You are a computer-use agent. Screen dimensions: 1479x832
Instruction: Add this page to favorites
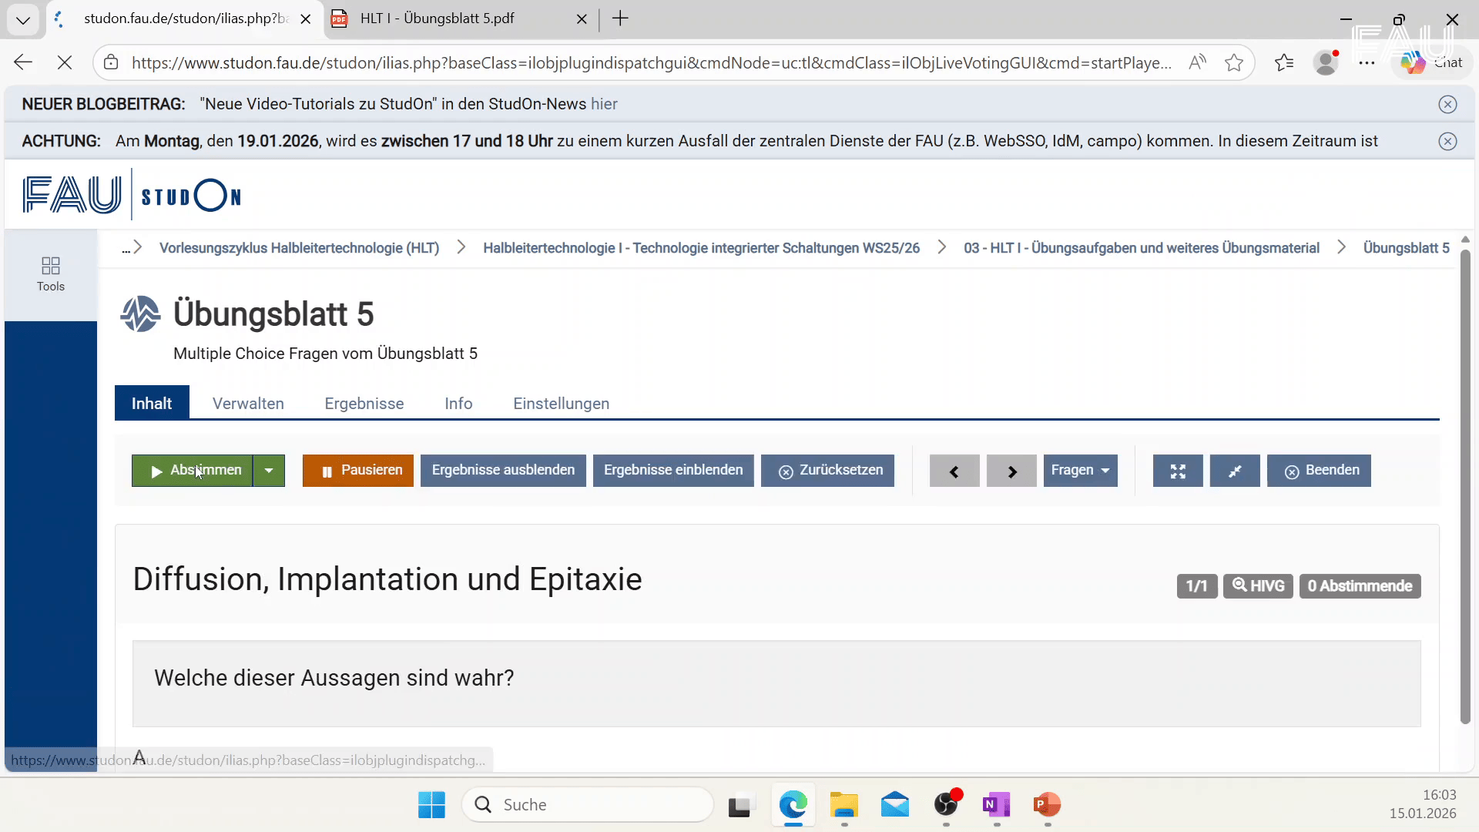pyautogui.click(x=1236, y=62)
